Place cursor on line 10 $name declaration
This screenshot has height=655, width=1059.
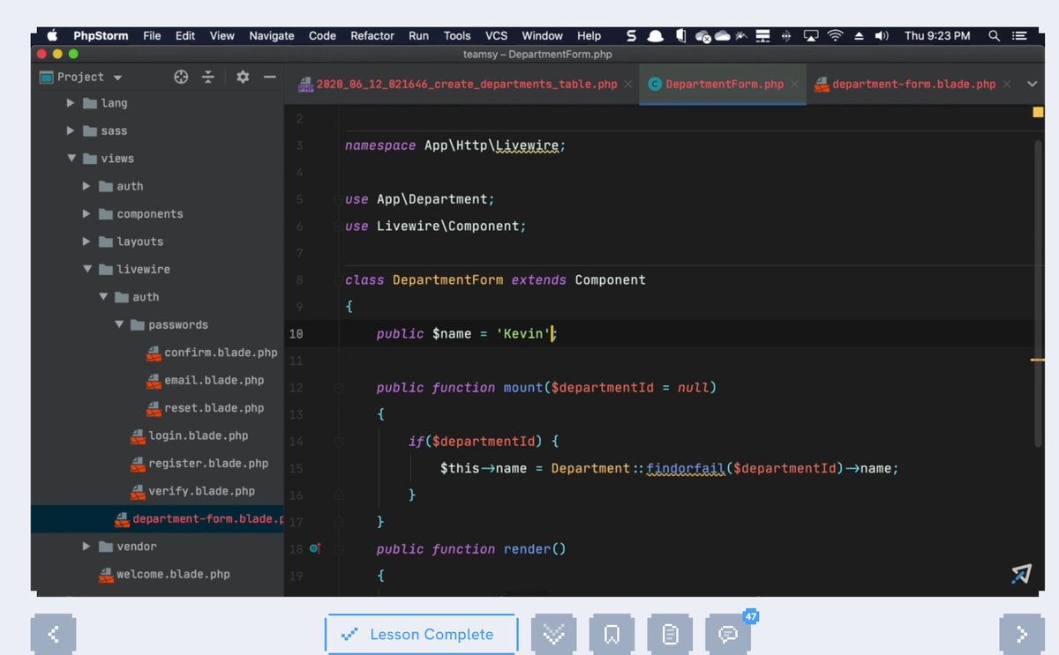[467, 334]
